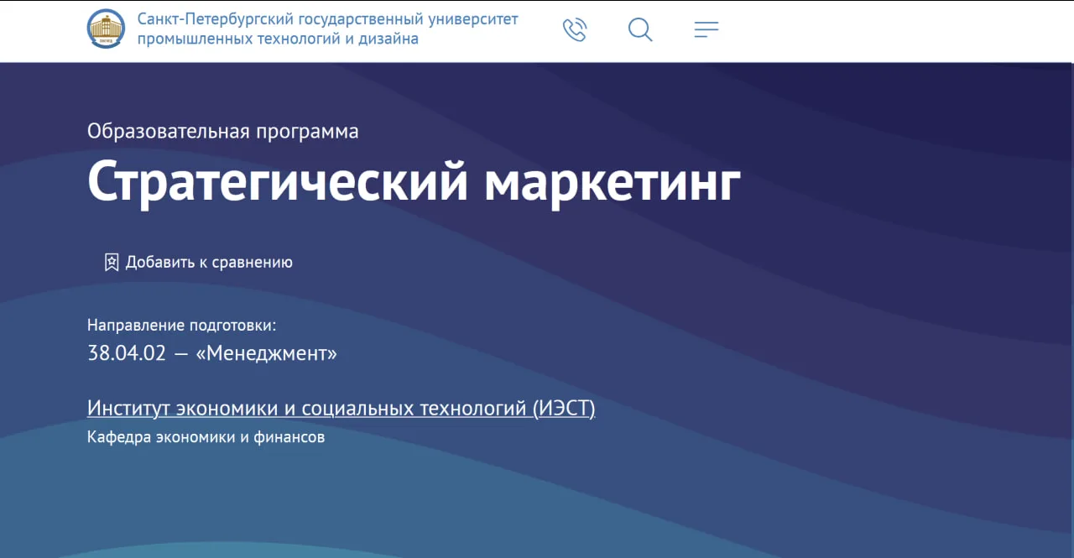Open the search magnifier icon

tap(640, 30)
